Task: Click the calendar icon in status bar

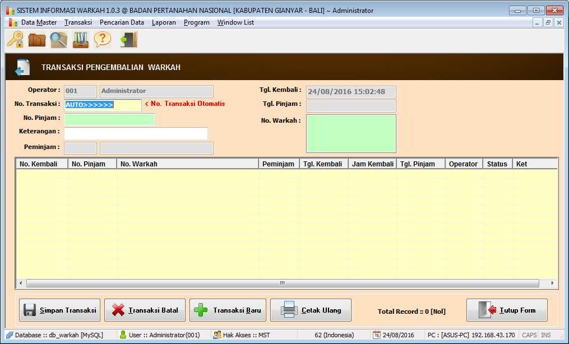Action: [x=377, y=335]
